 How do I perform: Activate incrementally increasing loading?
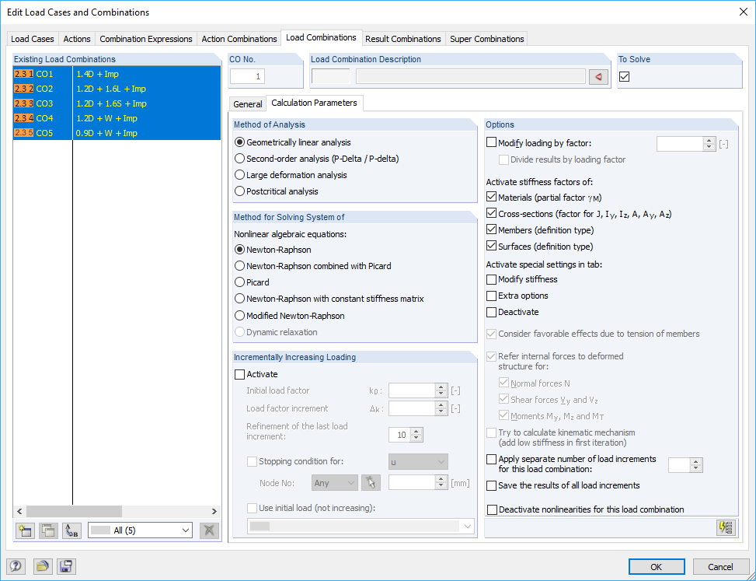[x=240, y=374]
